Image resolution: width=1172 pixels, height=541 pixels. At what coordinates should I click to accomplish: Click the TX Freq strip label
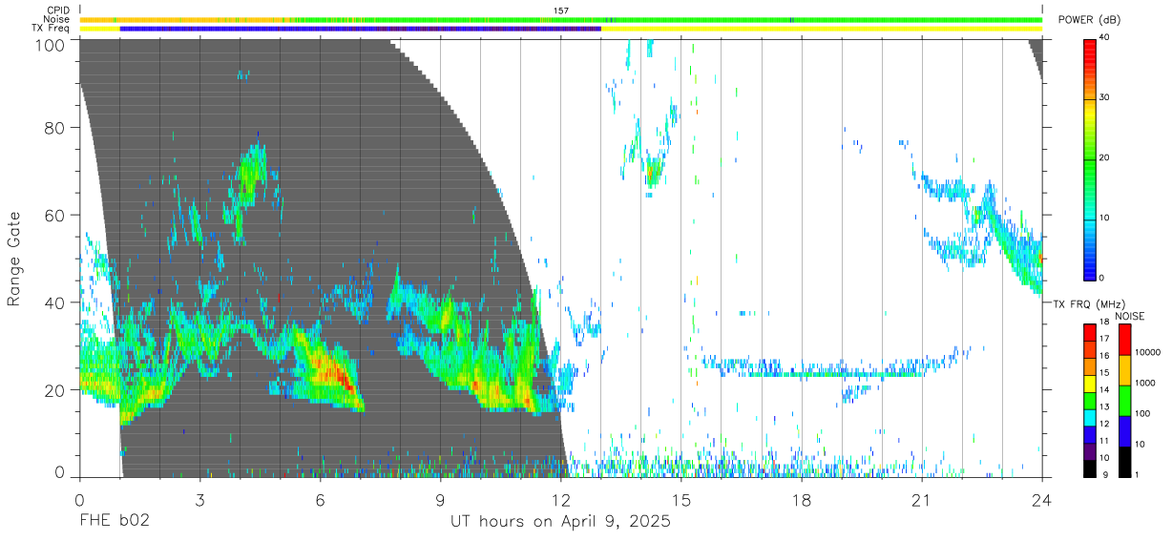pos(51,29)
